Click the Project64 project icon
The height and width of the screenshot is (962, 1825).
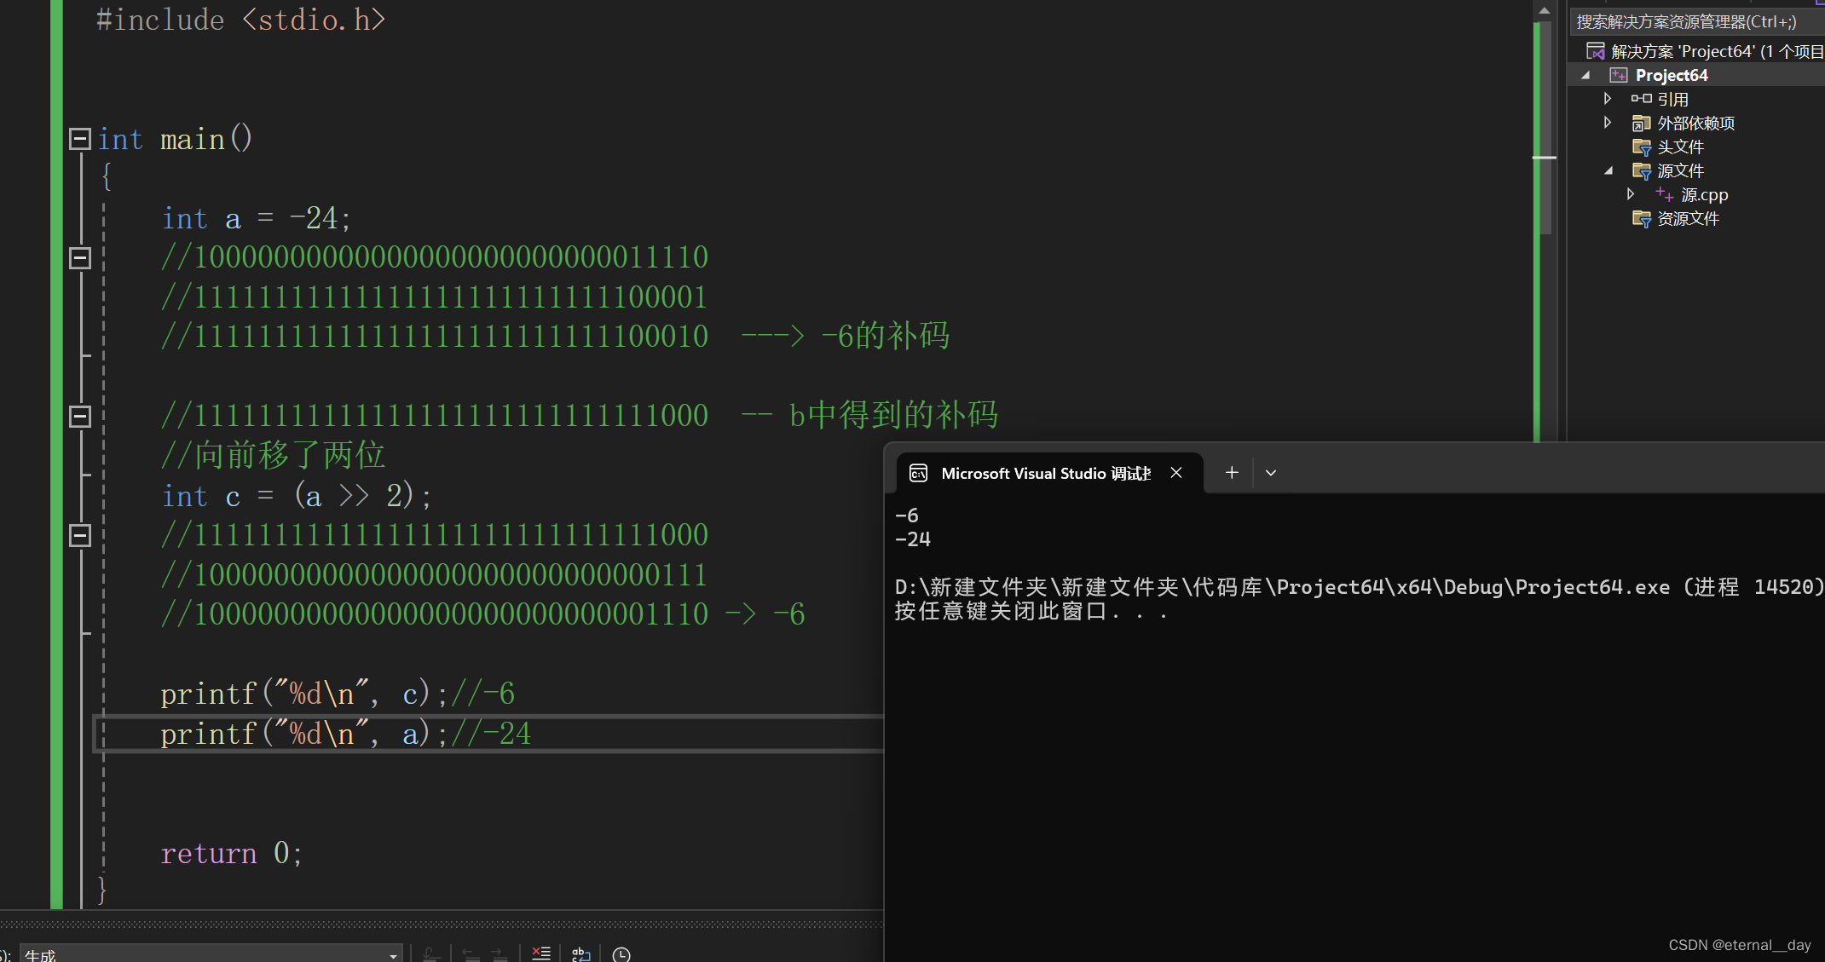click(x=1618, y=75)
